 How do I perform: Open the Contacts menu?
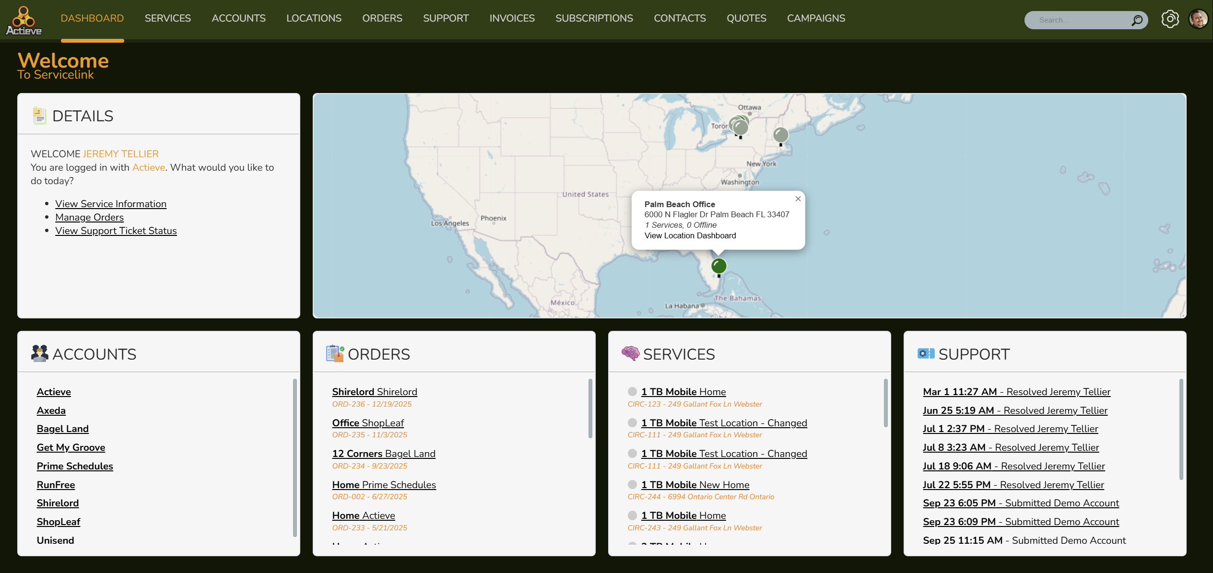point(680,18)
